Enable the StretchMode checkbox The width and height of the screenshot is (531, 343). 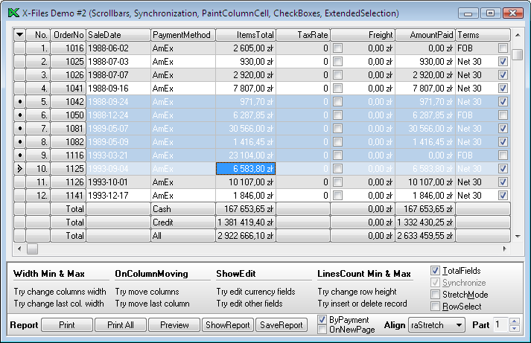pos(436,295)
